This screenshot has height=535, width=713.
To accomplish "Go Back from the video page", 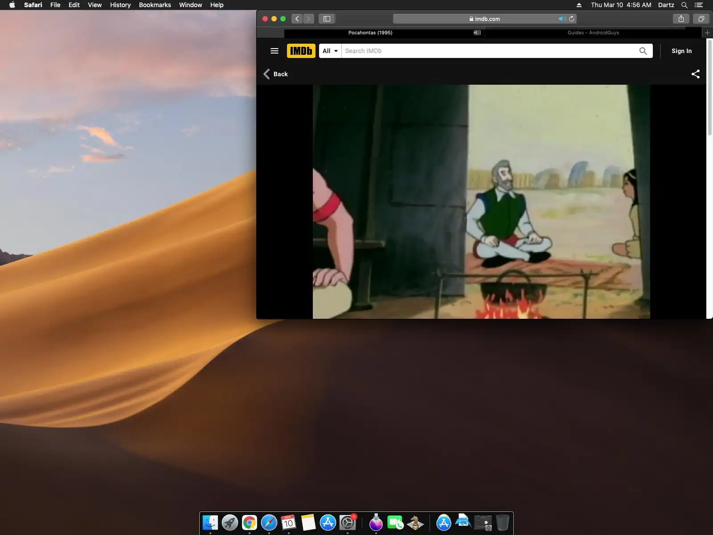I will (x=276, y=74).
